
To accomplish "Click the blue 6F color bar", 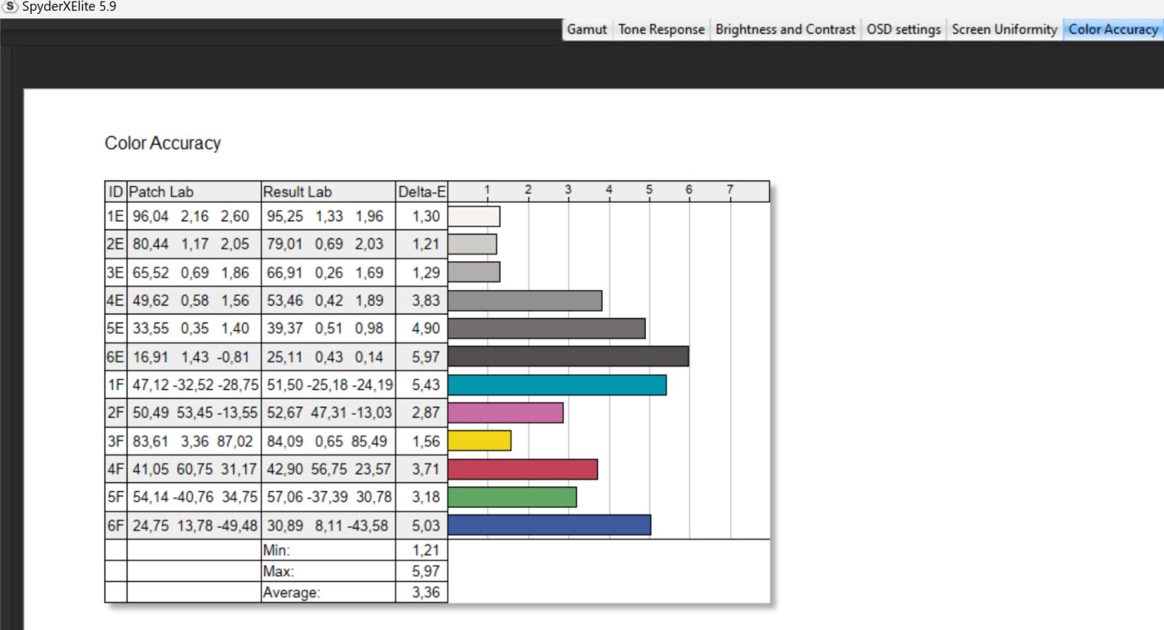I will [549, 525].
